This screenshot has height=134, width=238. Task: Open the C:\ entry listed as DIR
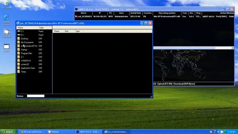click(x=19, y=57)
